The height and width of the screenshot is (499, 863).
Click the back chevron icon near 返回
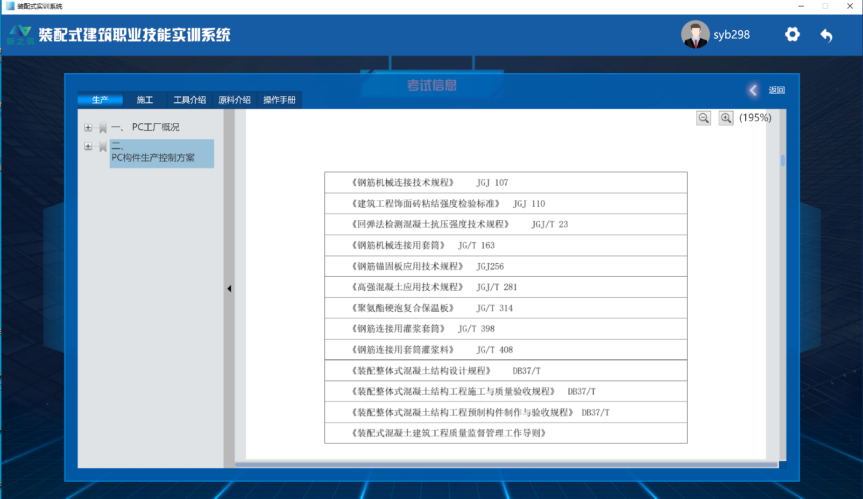[753, 90]
